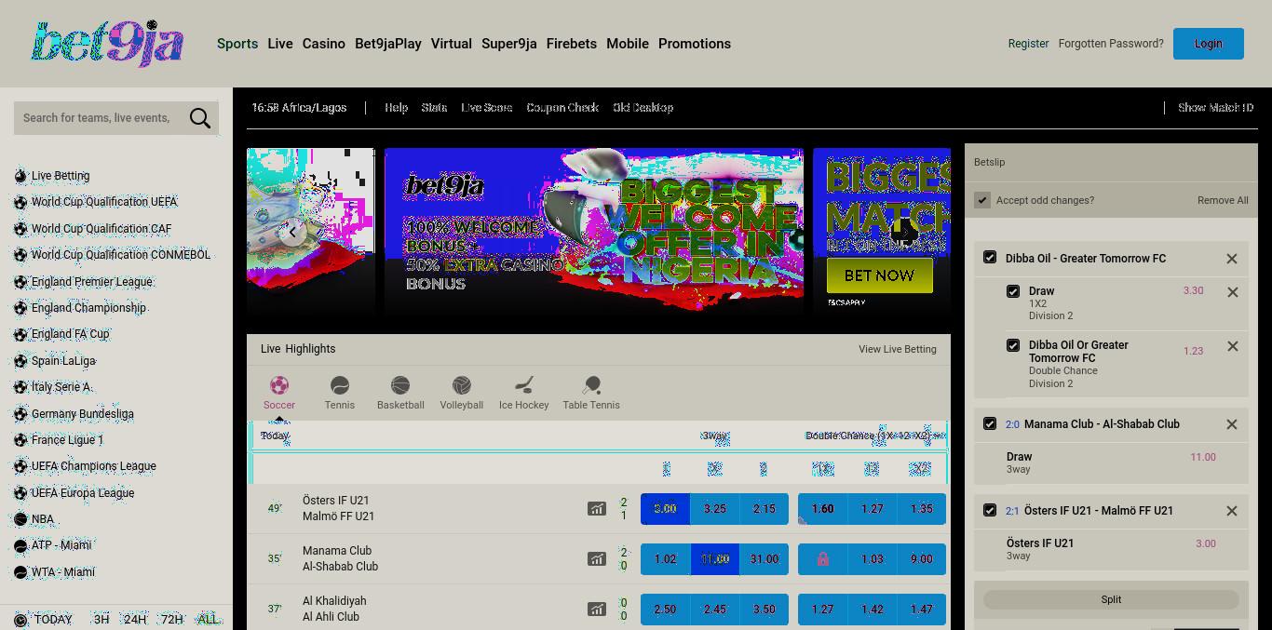Remove Double Chance 1.23 selection from betslip
This screenshot has width=1272, height=630.
(1232, 346)
